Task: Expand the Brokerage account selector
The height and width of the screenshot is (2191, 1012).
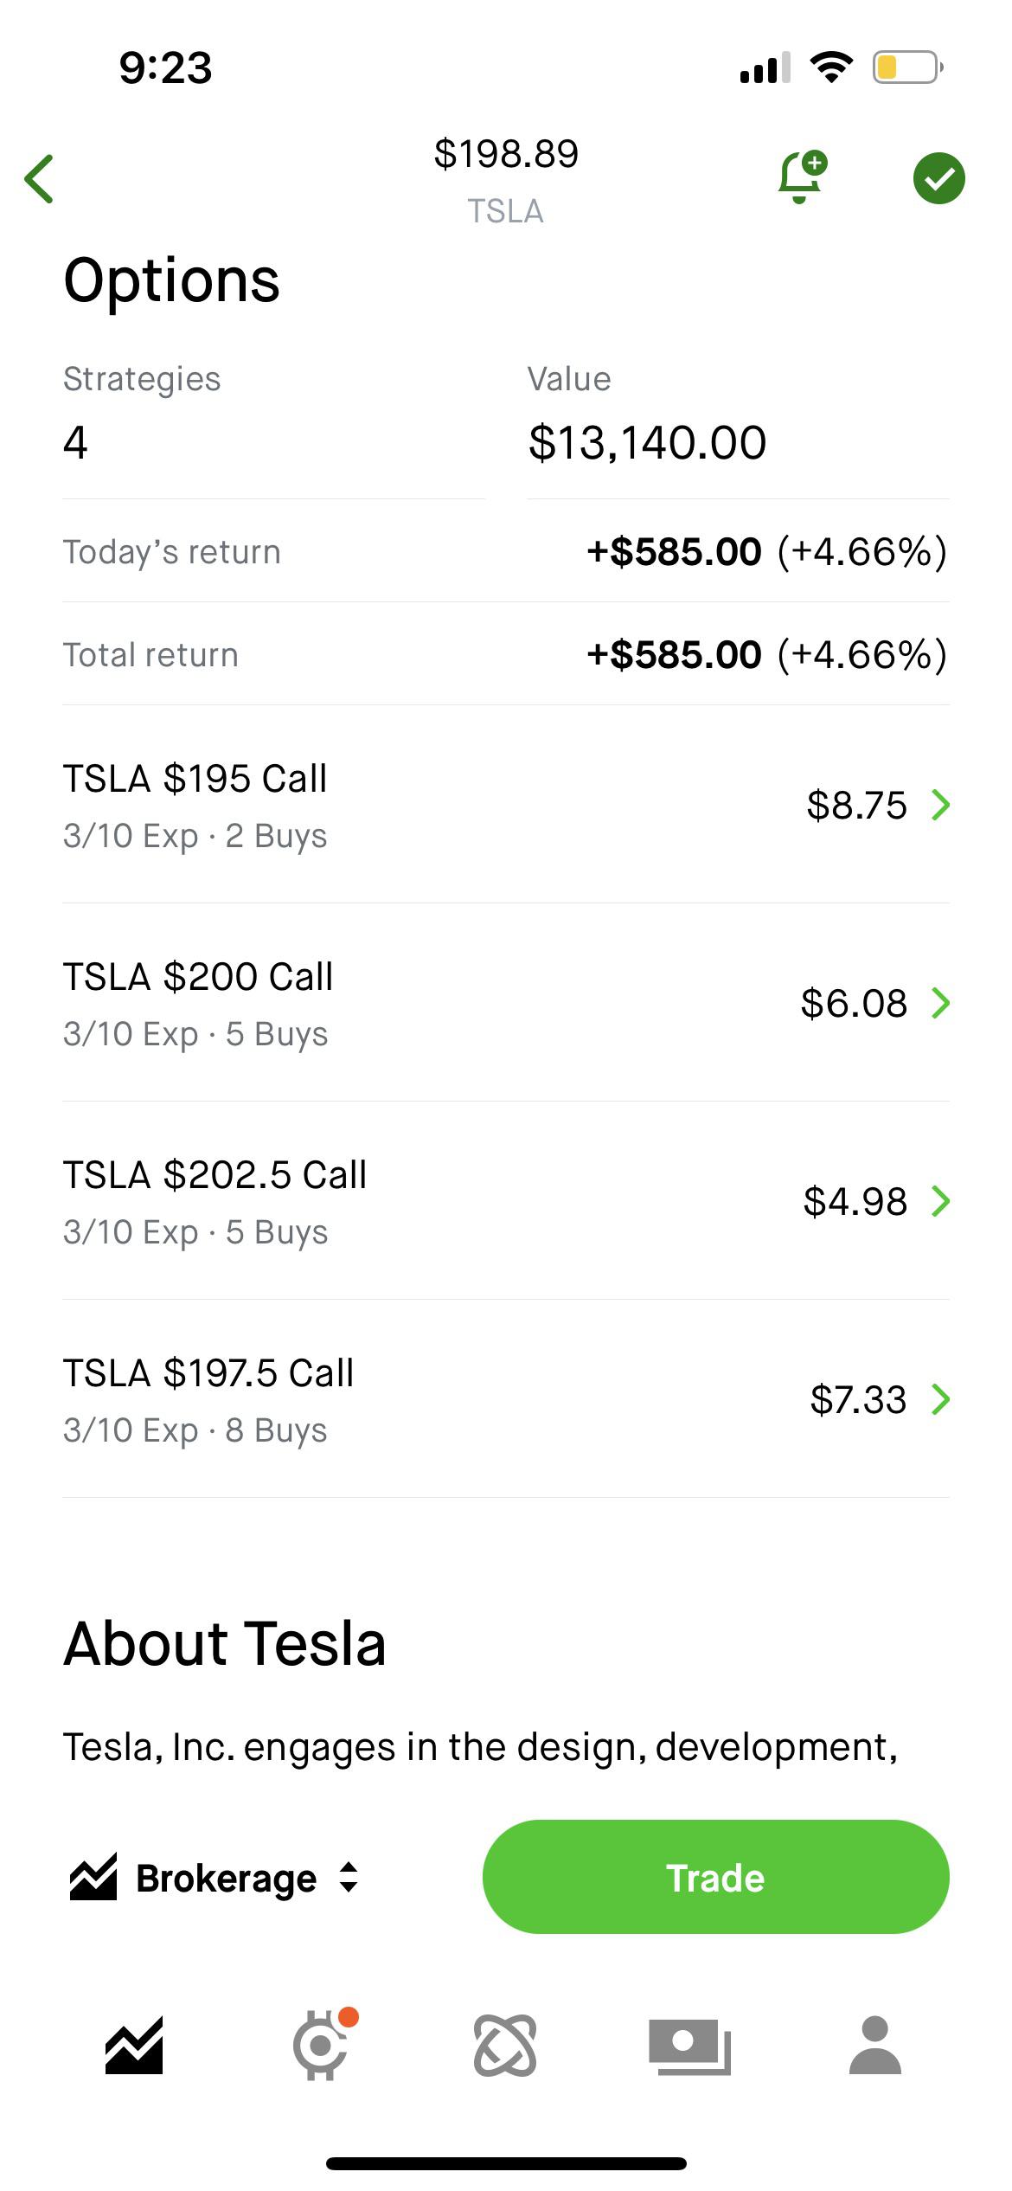Action: click(x=247, y=1878)
